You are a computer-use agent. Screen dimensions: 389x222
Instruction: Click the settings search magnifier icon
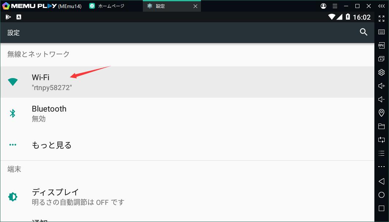(363, 32)
